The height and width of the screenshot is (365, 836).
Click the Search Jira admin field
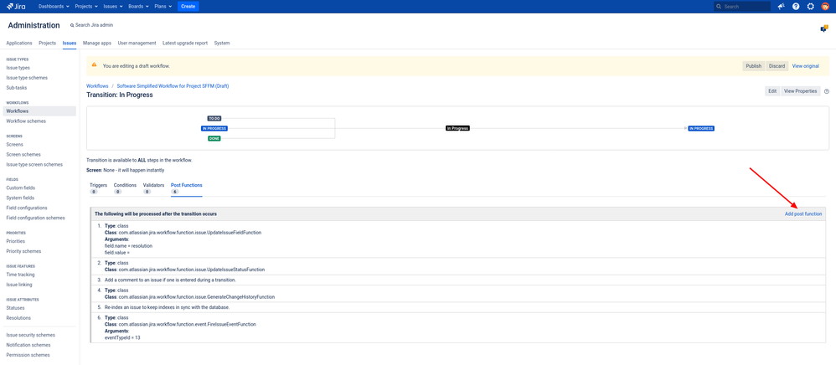(91, 25)
